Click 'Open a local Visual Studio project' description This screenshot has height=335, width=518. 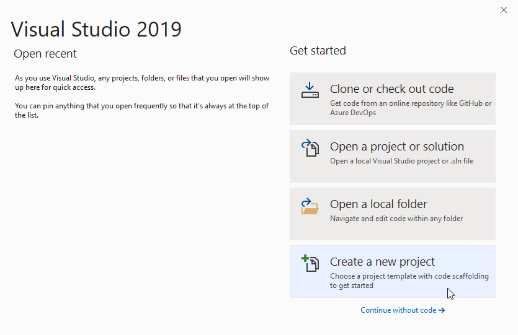[x=401, y=161]
